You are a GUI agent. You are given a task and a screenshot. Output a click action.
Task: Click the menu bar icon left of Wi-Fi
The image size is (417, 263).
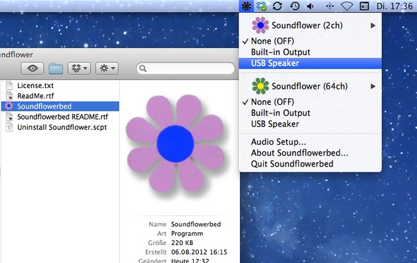coord(330,6)
